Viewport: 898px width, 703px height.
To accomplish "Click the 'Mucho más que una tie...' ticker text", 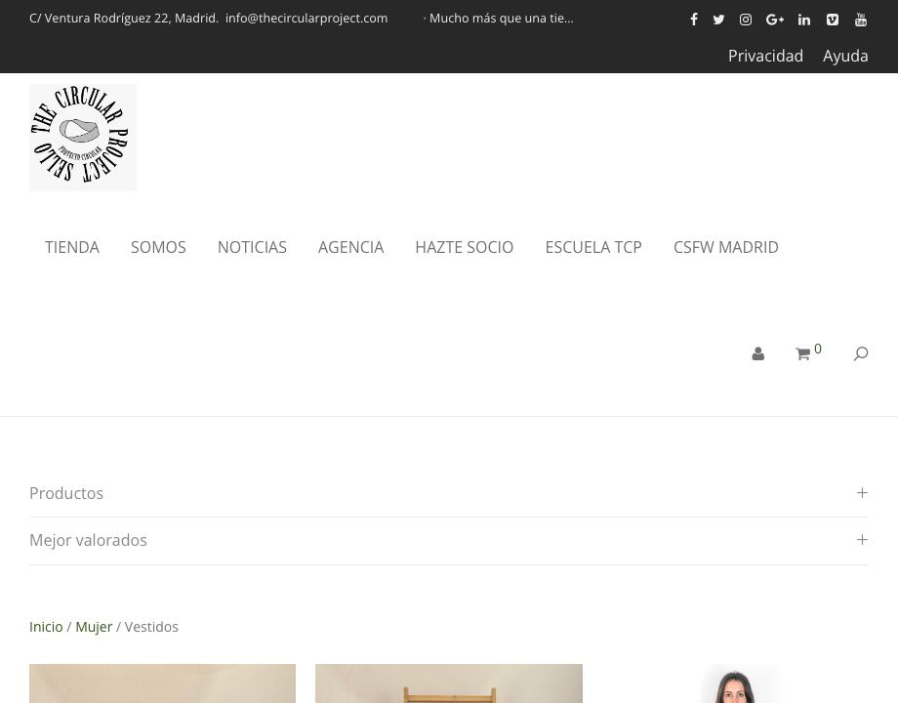I will point(498,19).
